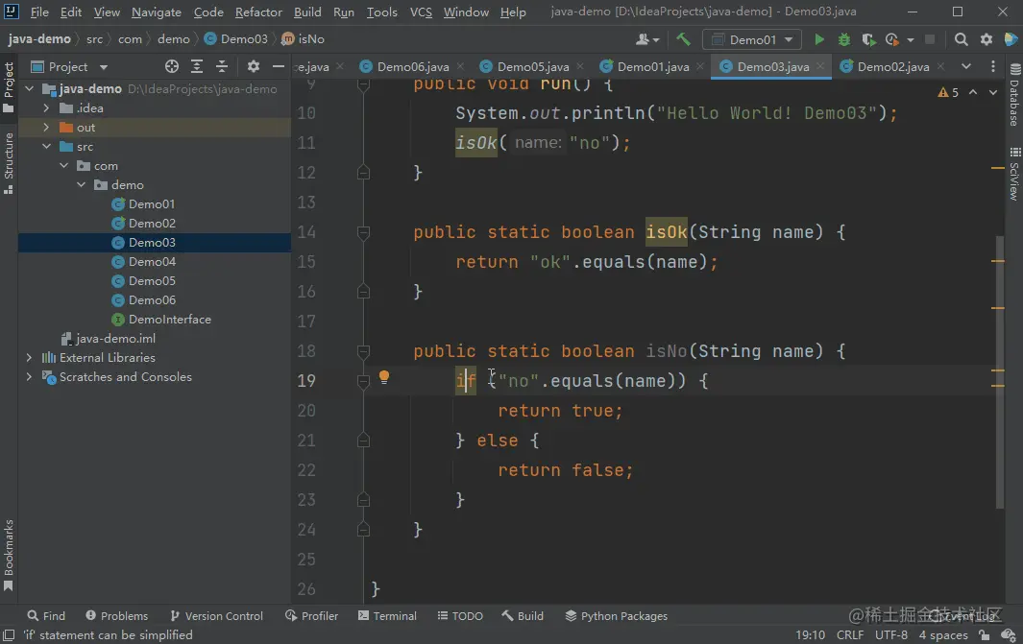
Task: Start debugging with the bug icon
Action: (x=844, y=39)
